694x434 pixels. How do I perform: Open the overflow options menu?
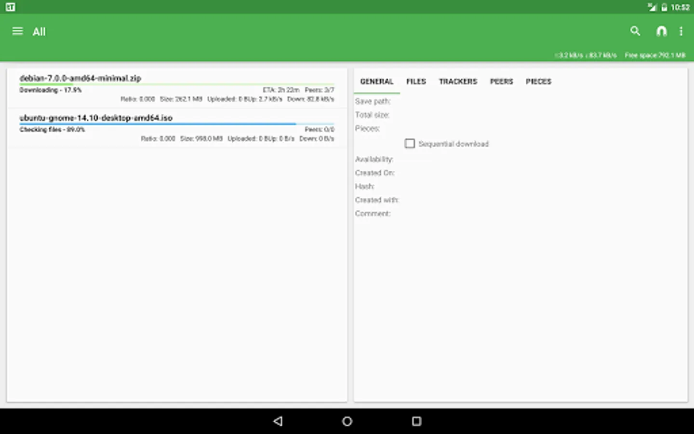(681, 31)
